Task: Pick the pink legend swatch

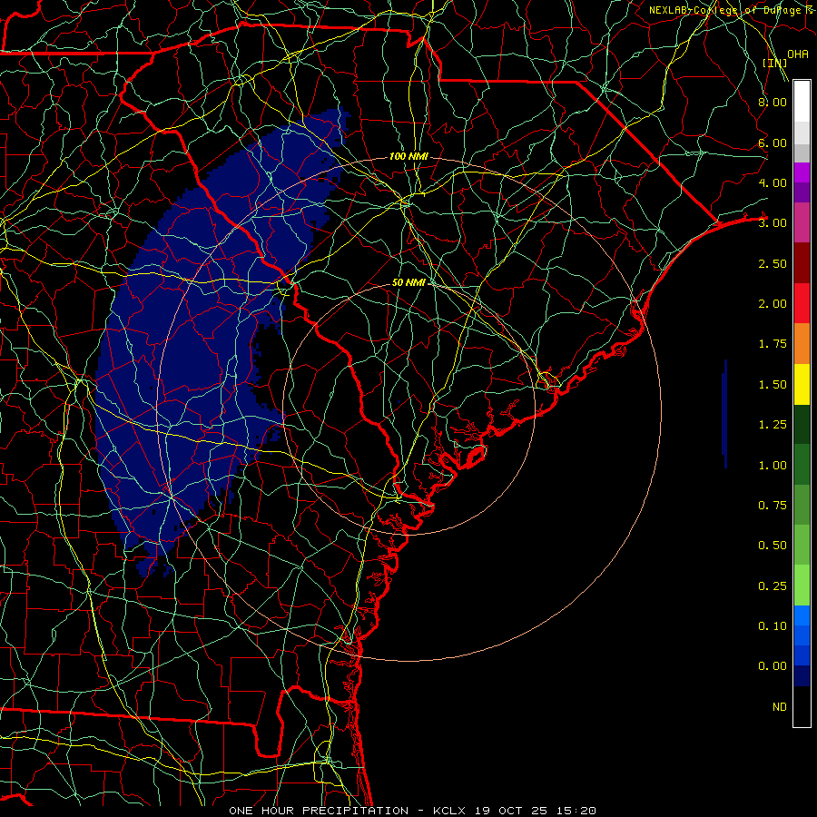Action: [802, 223]
